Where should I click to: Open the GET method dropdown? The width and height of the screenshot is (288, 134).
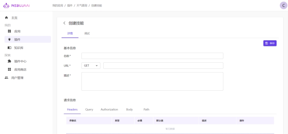click(91, 65)
